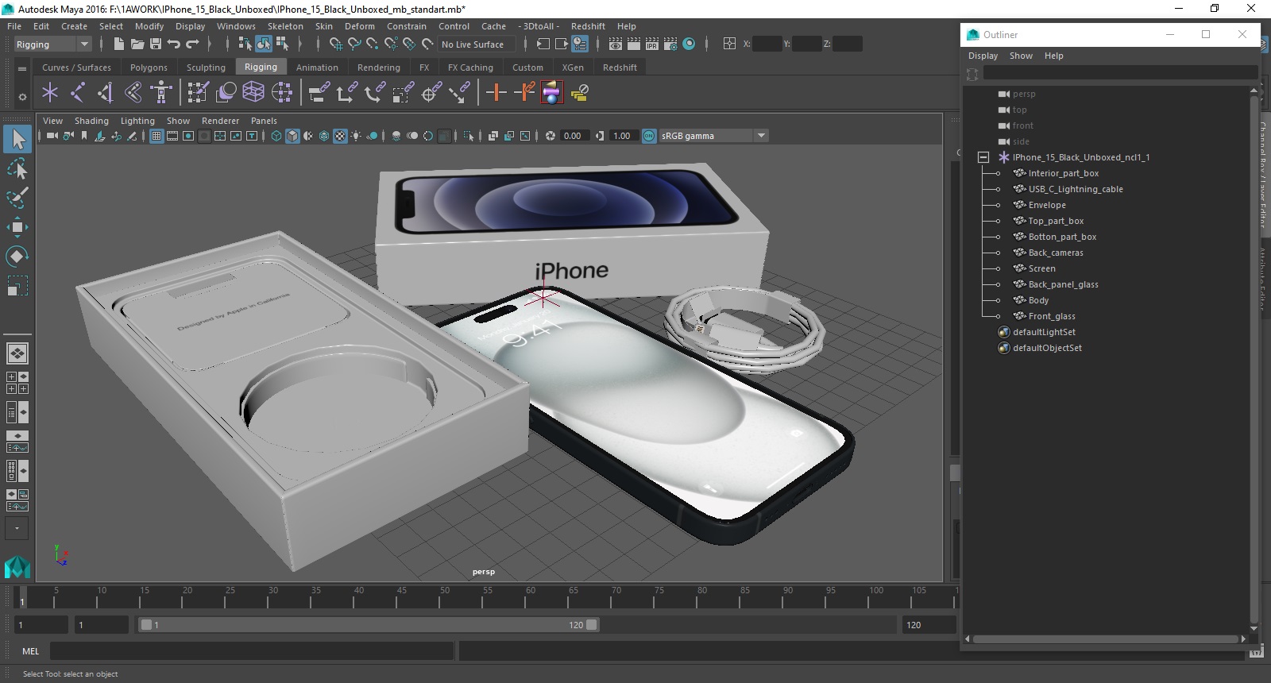Pick the IK Handle tool on the shelf
The image size is (1271, 683).
(x=106, y=93)
